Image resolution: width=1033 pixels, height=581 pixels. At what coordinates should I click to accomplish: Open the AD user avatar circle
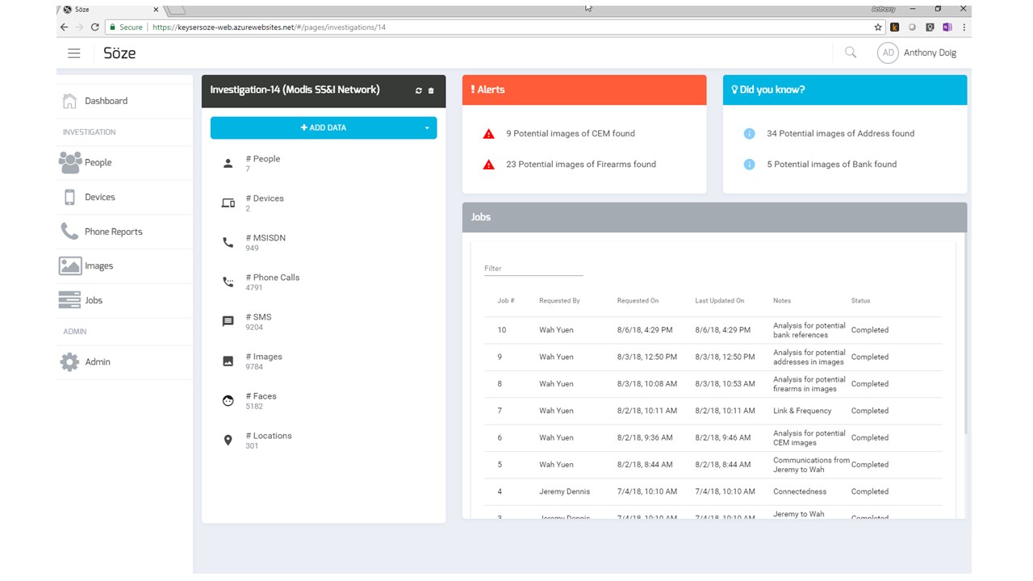tap(888, 52)
